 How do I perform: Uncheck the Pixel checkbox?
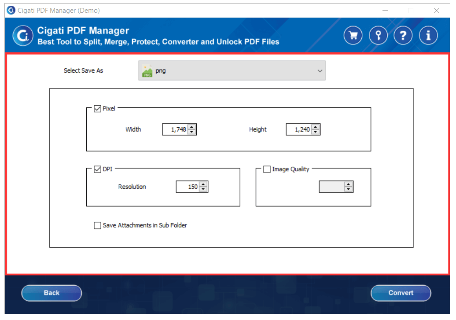click(x=97, y=109)
